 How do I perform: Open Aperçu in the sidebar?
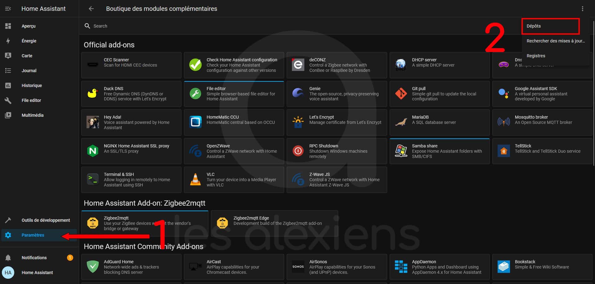[x=39, y=26]
